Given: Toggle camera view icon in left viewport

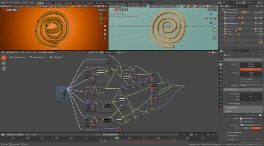Looking at the screenshot, I should [105, 34].
